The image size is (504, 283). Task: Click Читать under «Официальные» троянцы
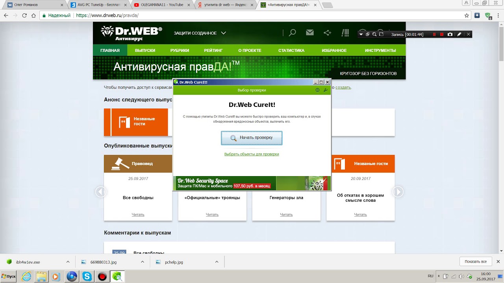click(212, 215)
